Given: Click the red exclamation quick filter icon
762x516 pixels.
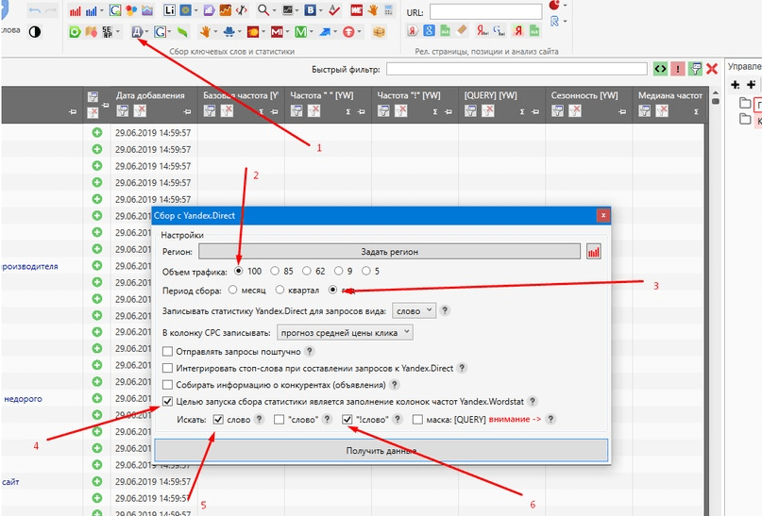Looking at the screenshot, I should pyautogui.click(x=677, y=69).
